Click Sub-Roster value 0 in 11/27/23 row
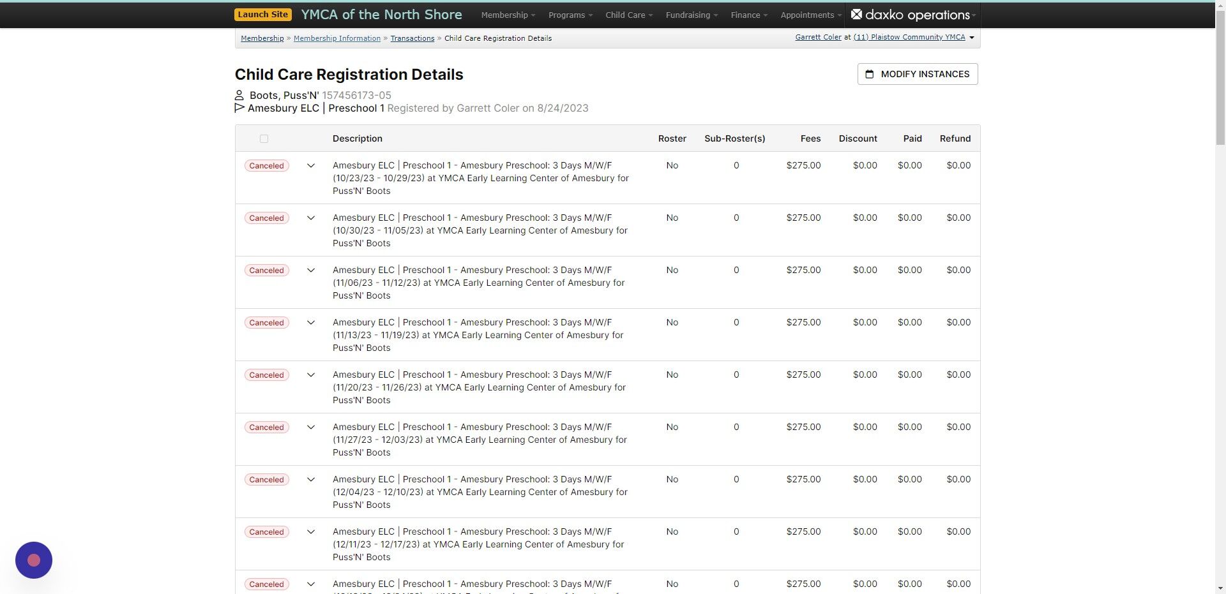The image size is (1226, 594). pyautogui.click(x=736, y=427)
